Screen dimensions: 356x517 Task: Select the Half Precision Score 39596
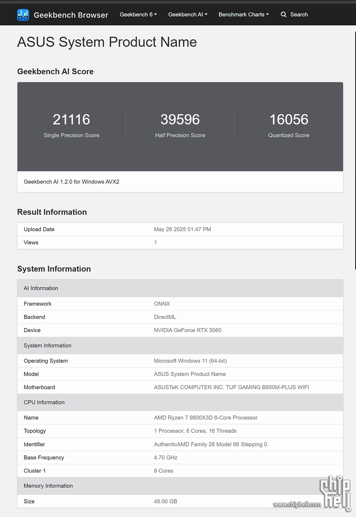point(180,119)
